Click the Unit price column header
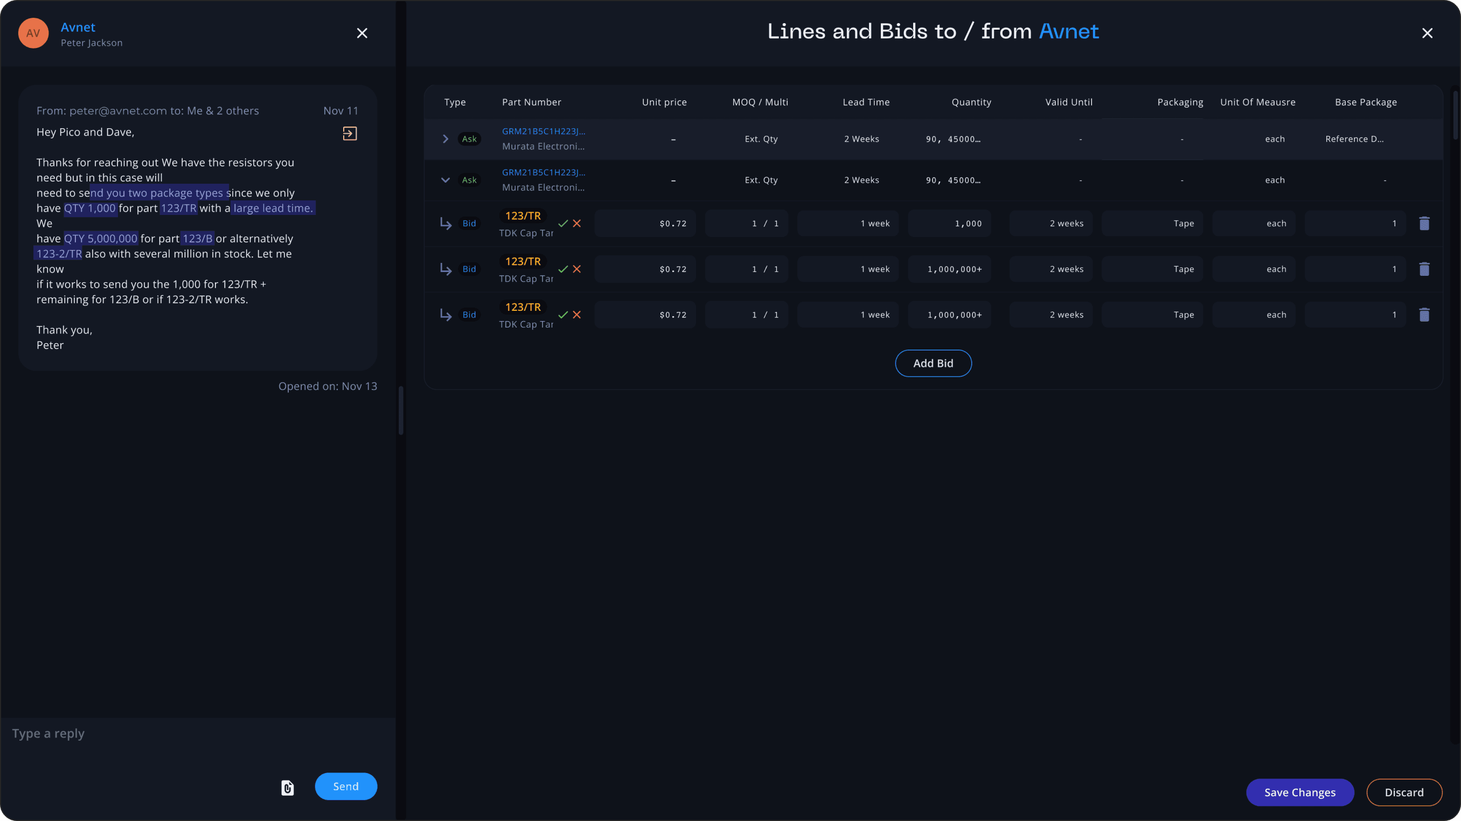 (664, 102)
